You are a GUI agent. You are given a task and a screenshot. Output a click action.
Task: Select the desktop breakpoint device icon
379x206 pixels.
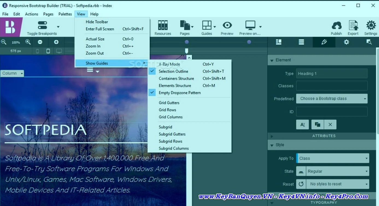pyautogui.click(x=59, y=51)
